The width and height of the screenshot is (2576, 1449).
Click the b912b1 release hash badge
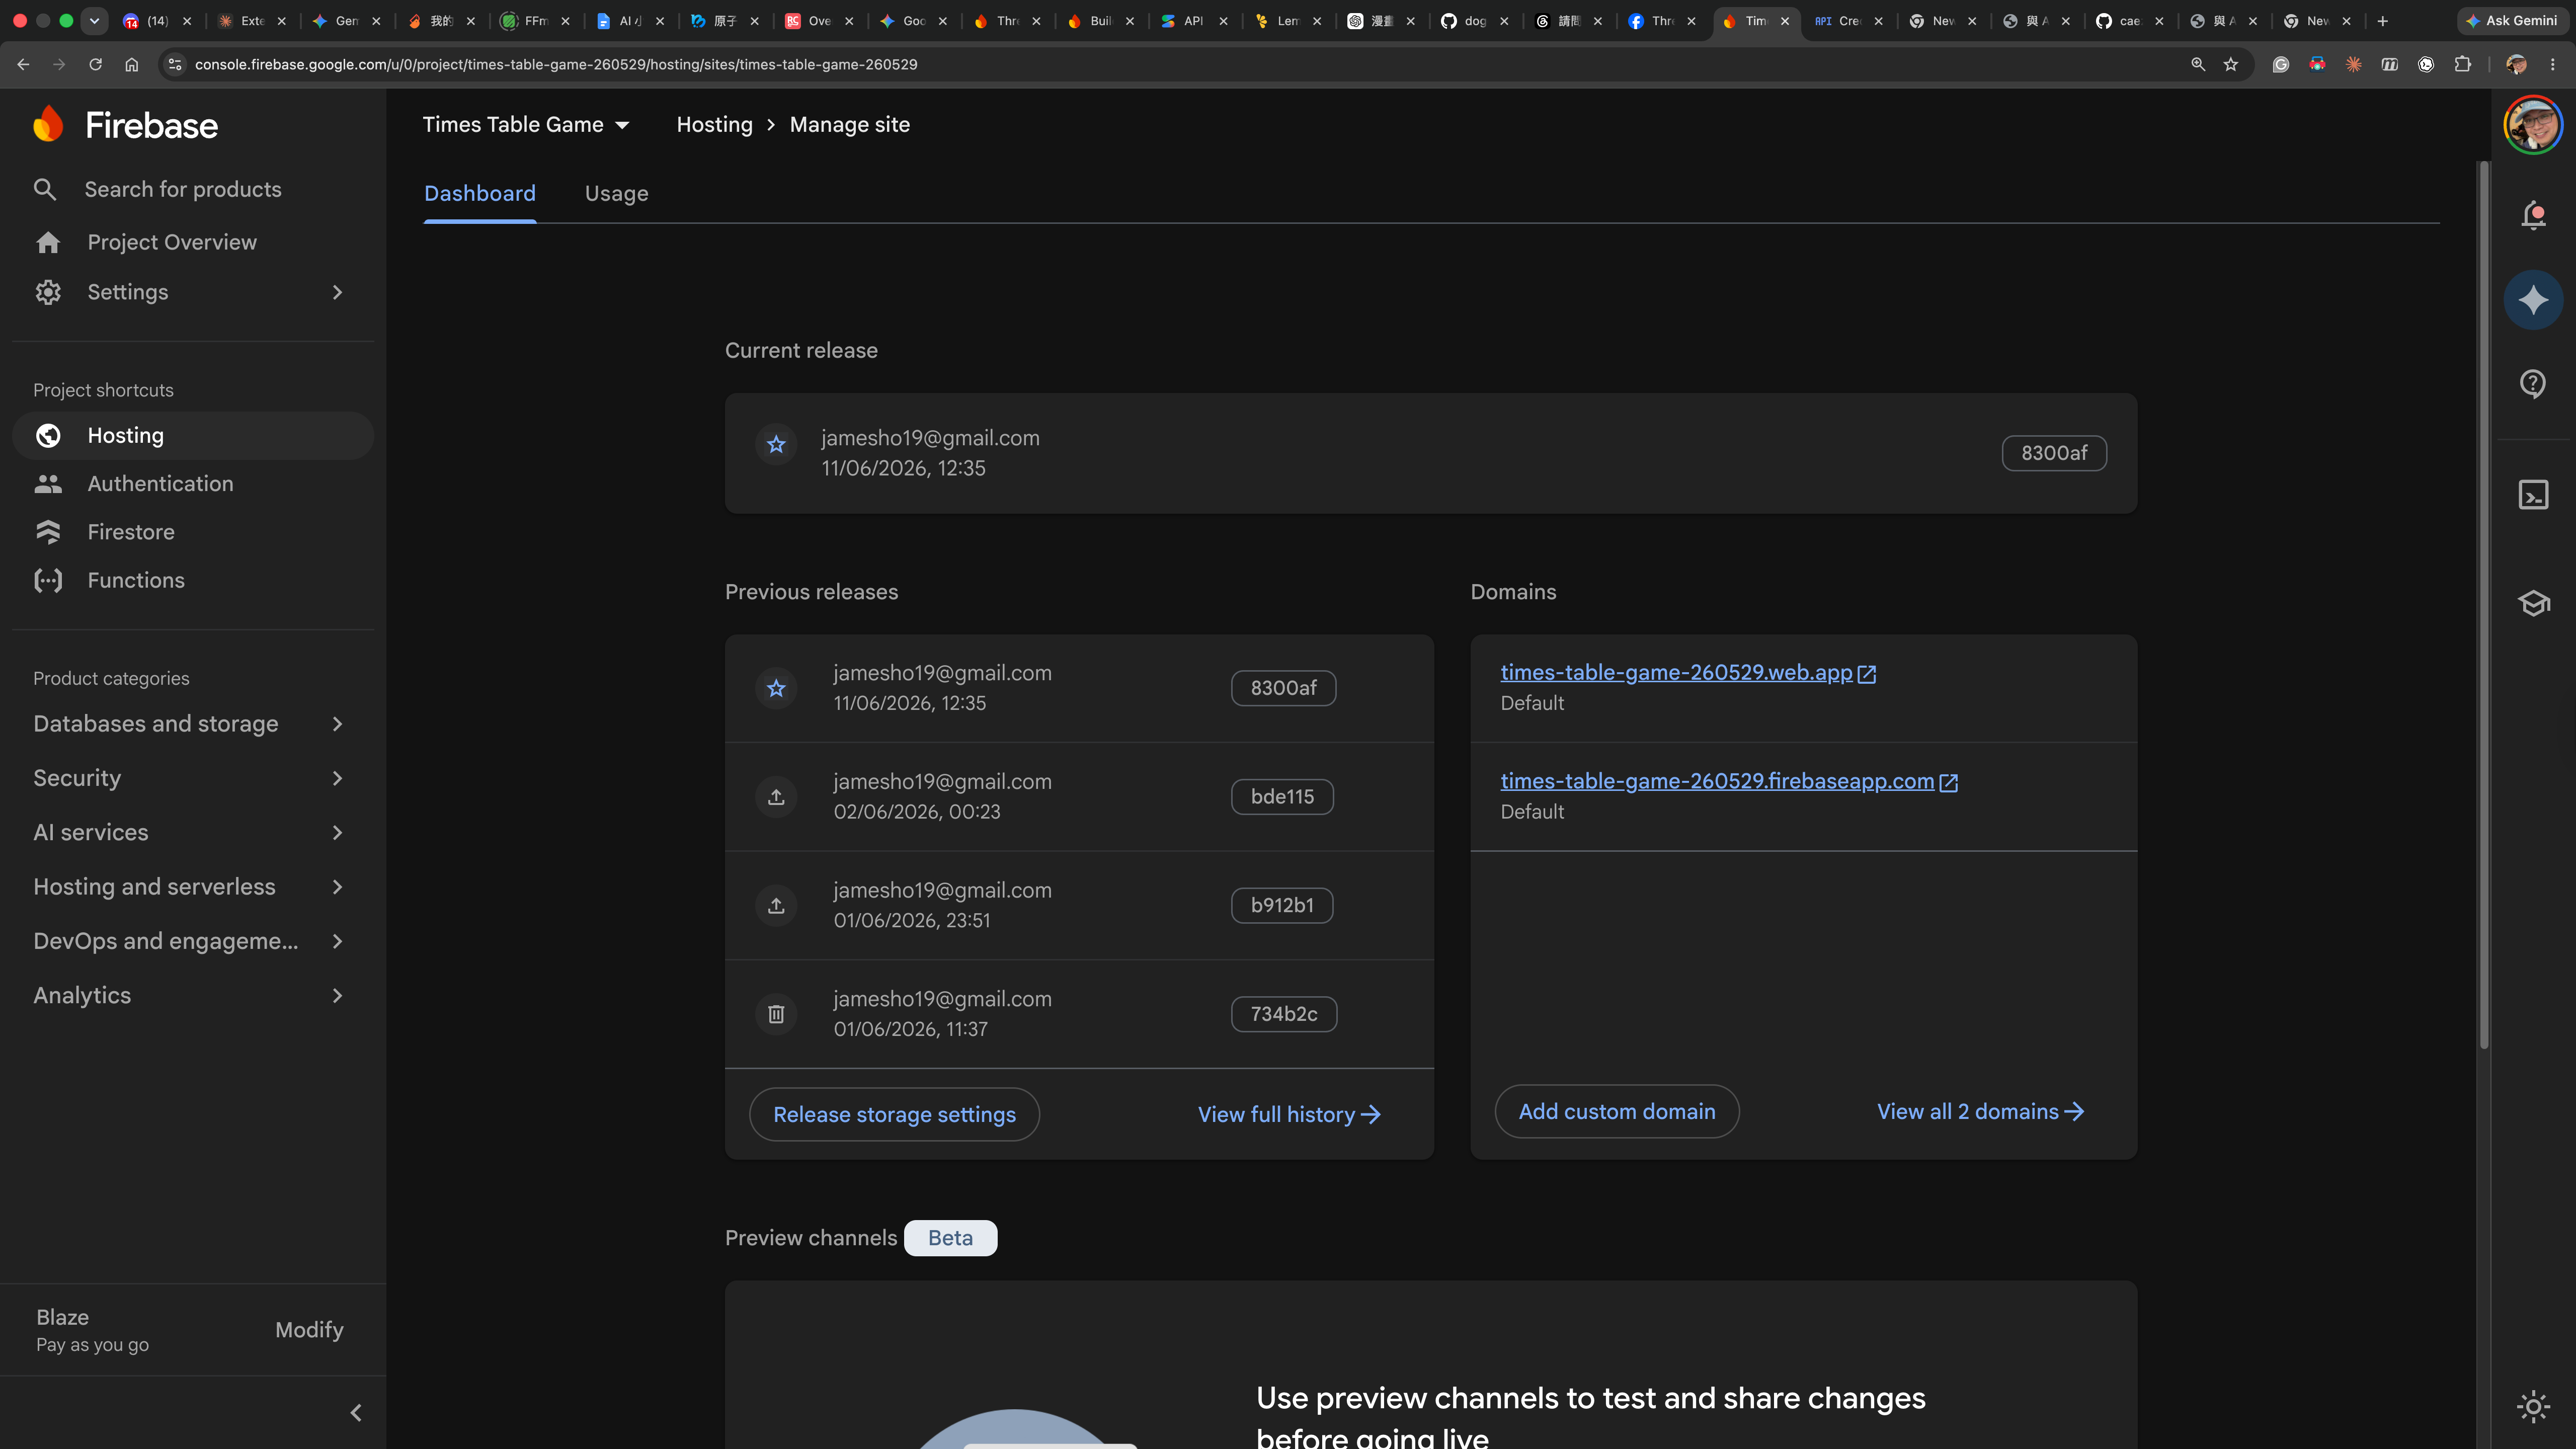[x=1282, y=906]
